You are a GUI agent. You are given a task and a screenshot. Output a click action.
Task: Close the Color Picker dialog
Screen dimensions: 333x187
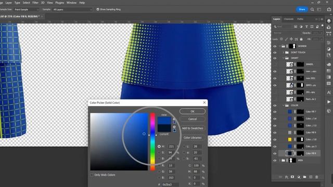coord(204,103)
